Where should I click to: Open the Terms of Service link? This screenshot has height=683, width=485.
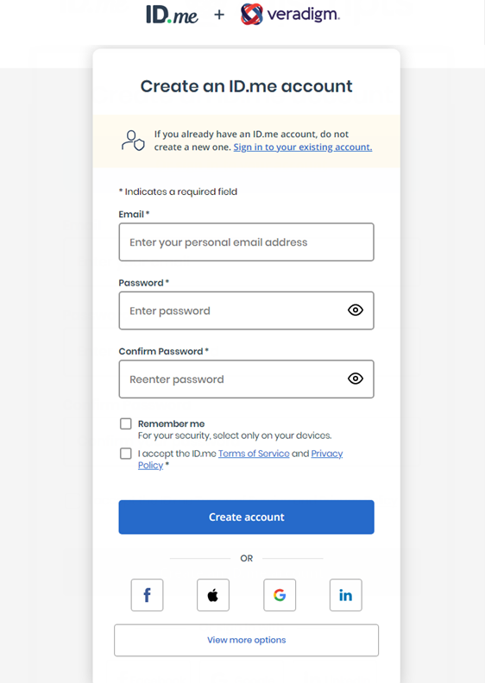pyautogui.click(x=254, y=454)
